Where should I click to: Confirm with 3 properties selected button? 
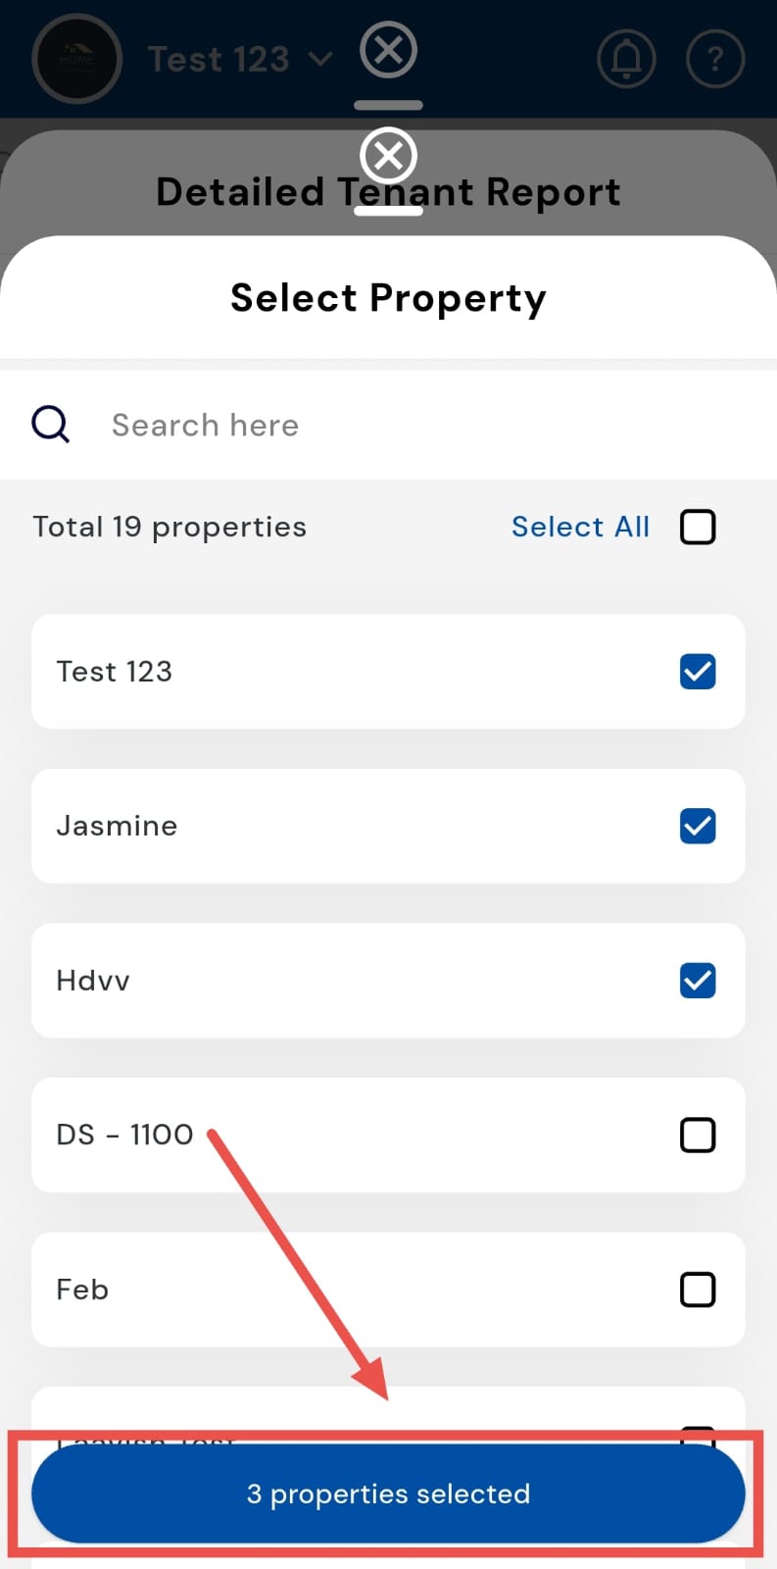click(388, 1493)
